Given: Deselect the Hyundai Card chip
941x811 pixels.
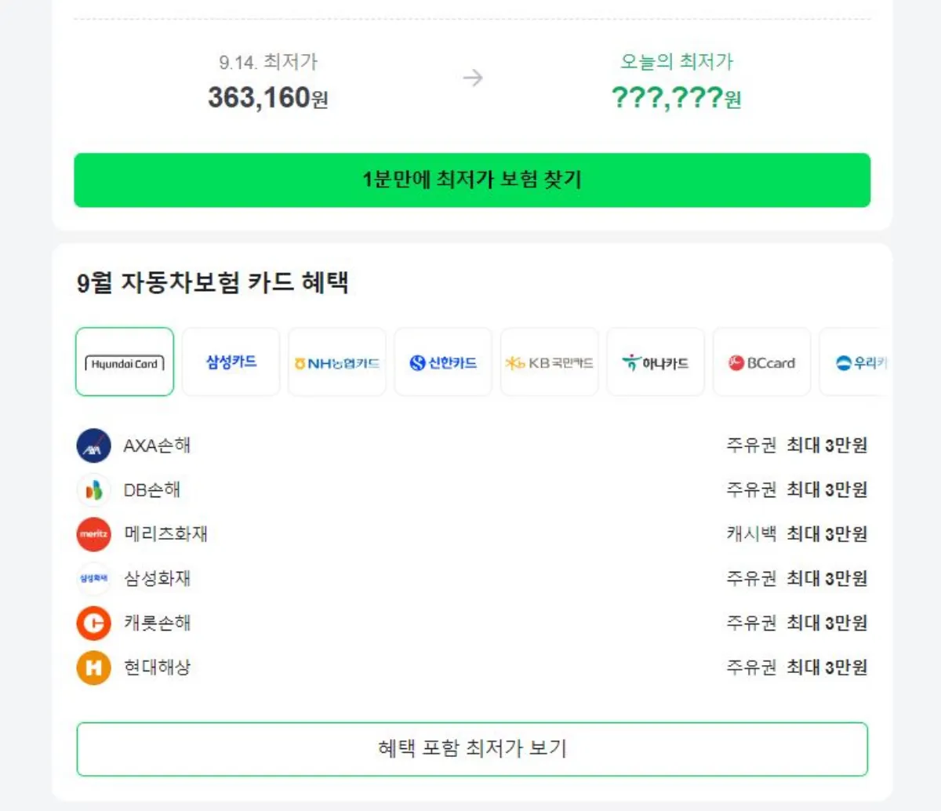Looking at the screenshot, I should pos(124,362).
